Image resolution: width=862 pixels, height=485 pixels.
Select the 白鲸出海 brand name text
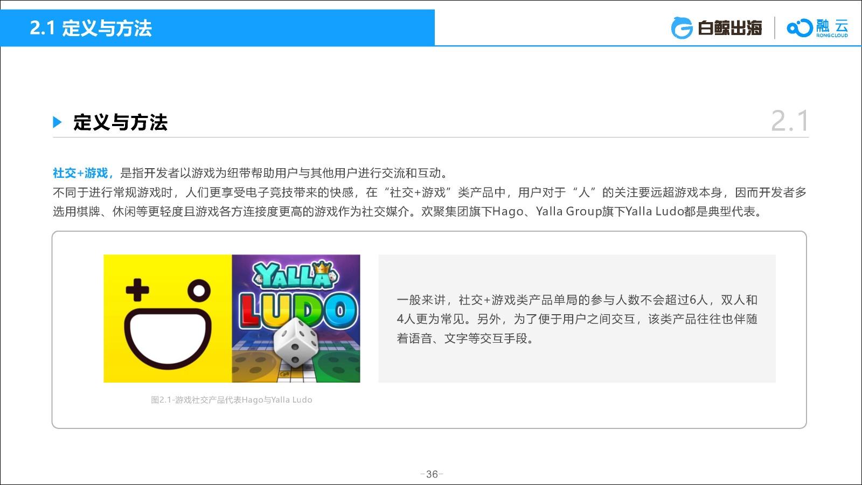(x=730, y=28)
